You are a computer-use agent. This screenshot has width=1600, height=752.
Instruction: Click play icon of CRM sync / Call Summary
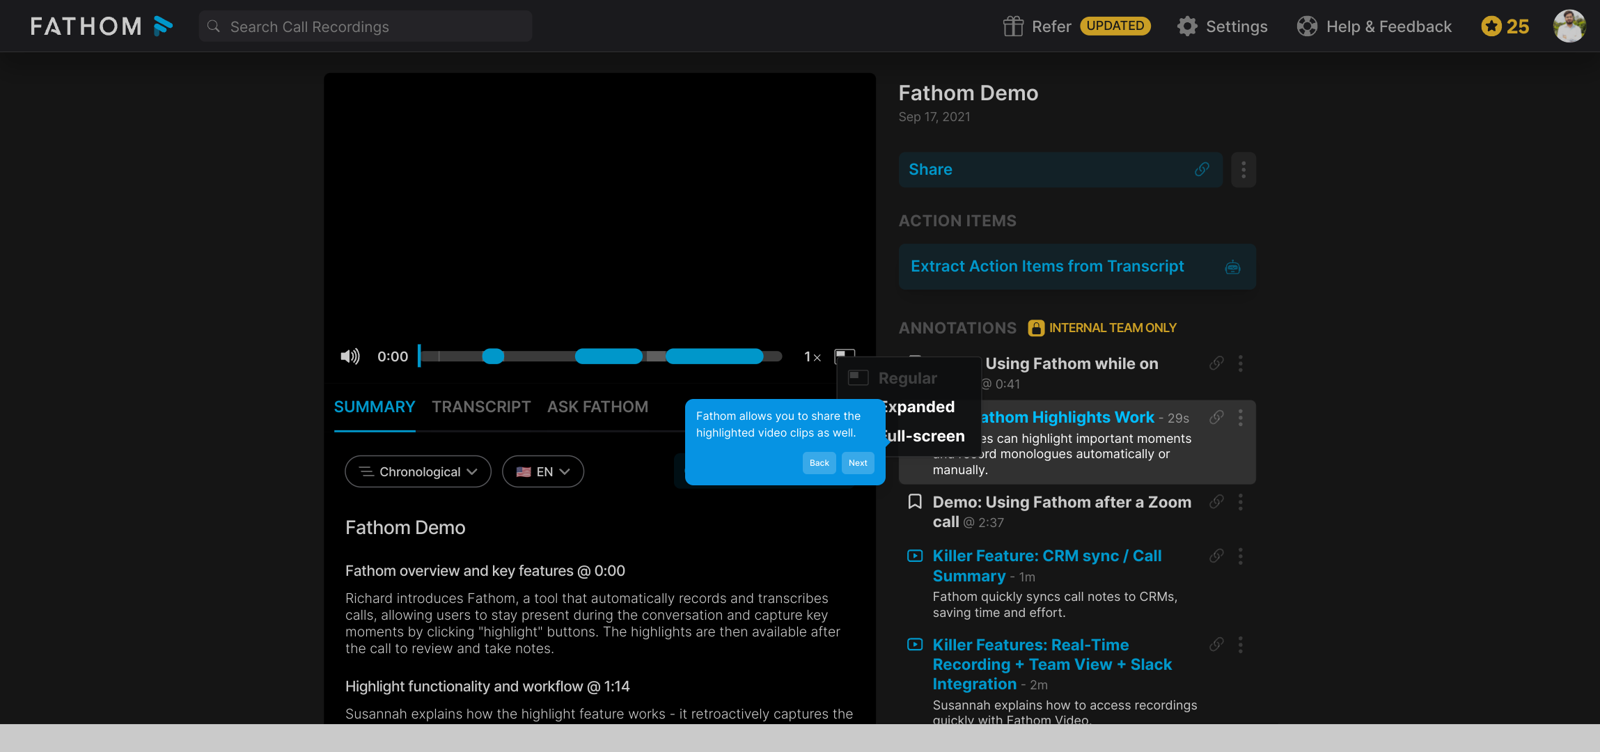click(x=915, y=556)
